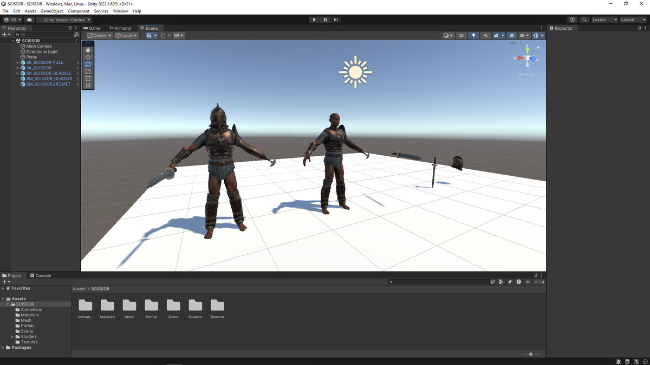Viewport: 650px width, 365px height.
Task: Toggle Persp projection label under gizmo
Action: 526,75
